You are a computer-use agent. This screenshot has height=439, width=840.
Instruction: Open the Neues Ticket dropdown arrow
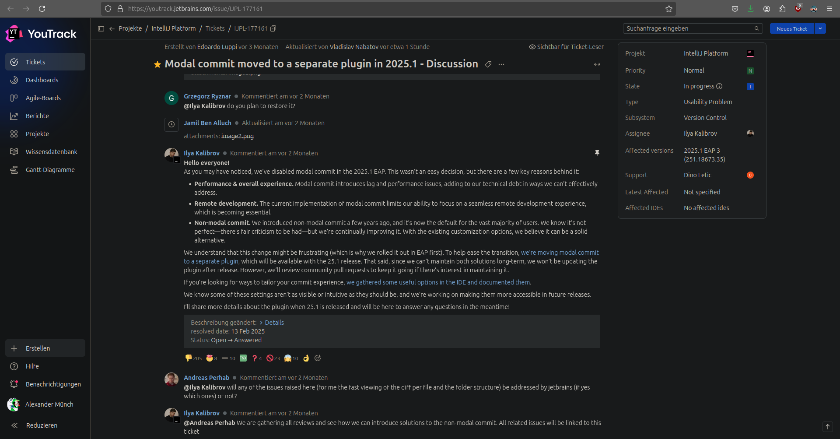pos(820,28)
